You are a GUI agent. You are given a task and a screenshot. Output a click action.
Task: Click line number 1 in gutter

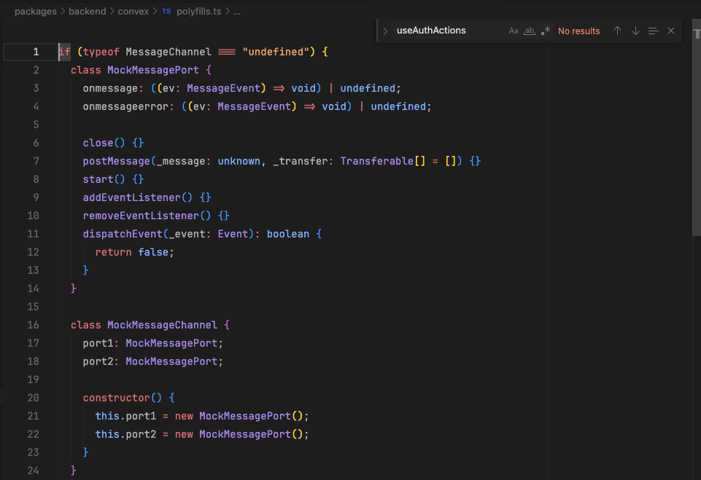(x=36, y=52)
